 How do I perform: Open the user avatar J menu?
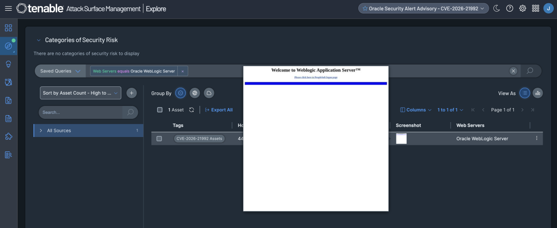coord(548,8)
